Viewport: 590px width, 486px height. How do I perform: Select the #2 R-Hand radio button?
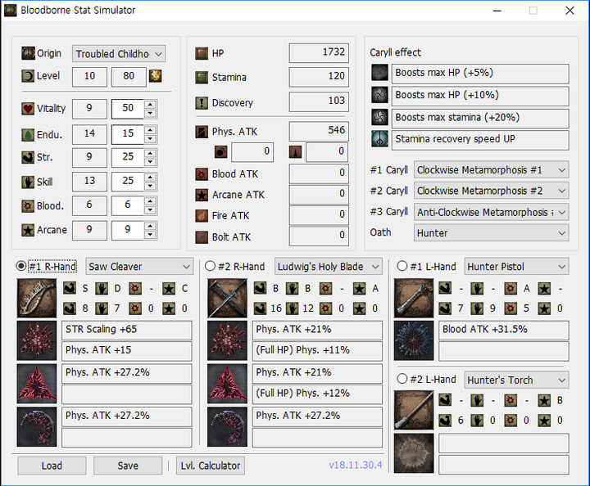pos(210,266)
